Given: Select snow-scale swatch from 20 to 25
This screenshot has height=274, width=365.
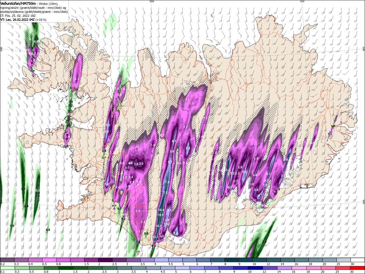Looking at the screenshot, I should click(x=330, y=260).
